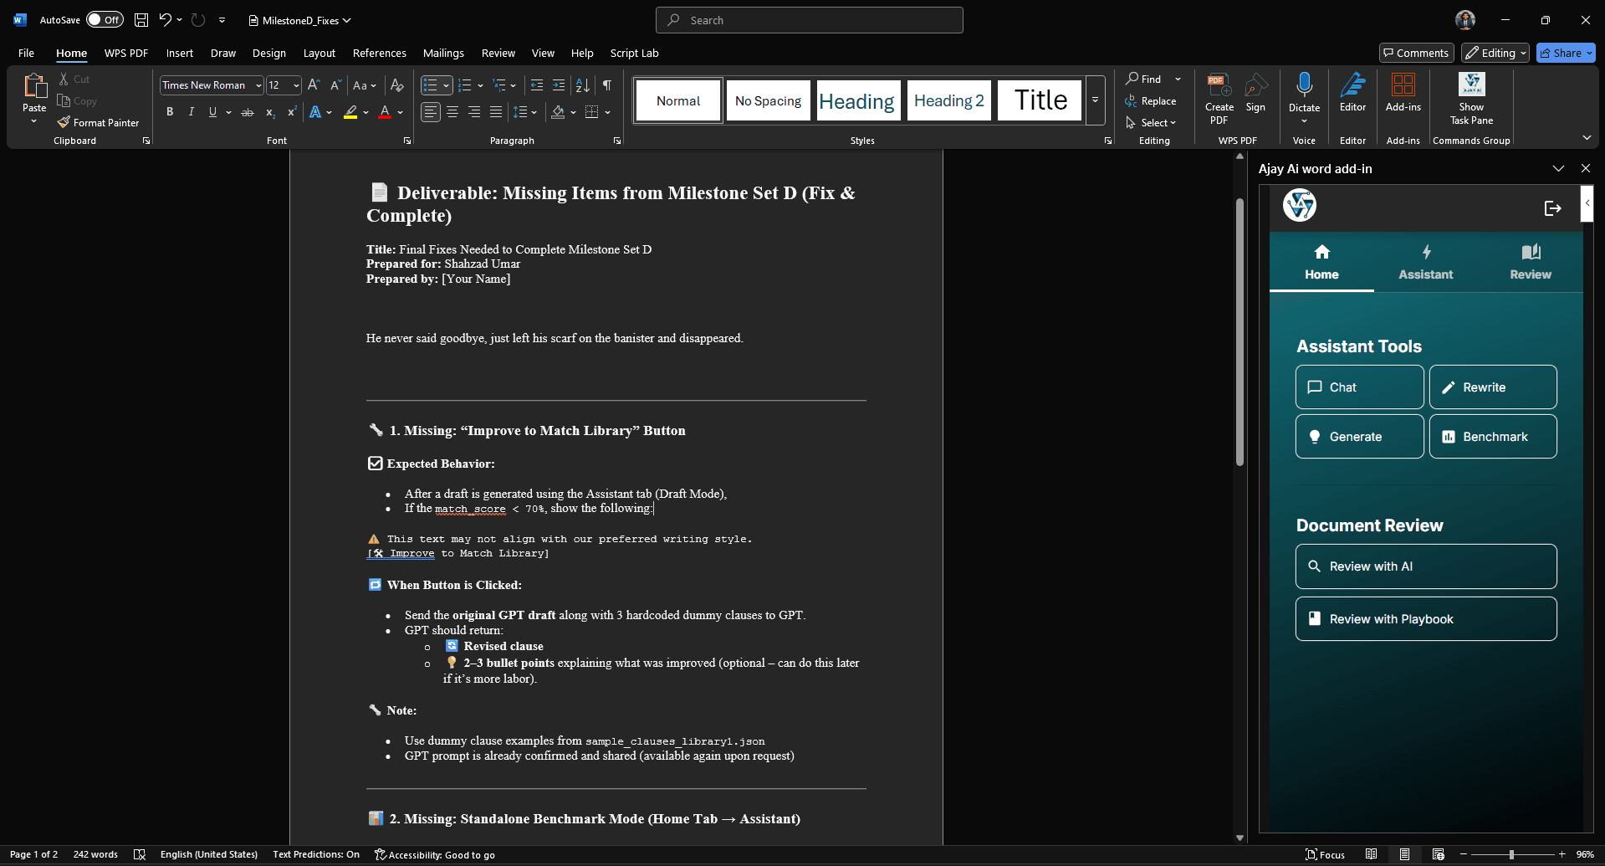Center align the paragraph
This screenshot has width=1605, height=866.
pos(452,112)
